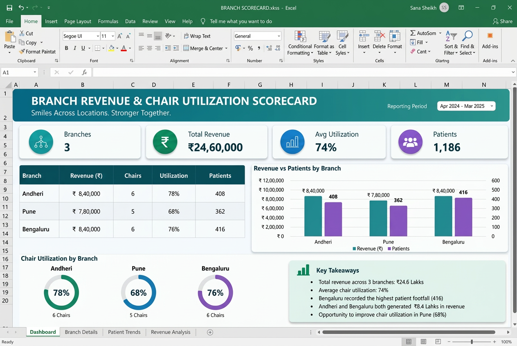Click the AutoSum button
517x346 pixels.
coord(423,33)
